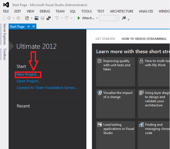This screenshot has height=149, width=170.
Task: Click the Undo toolbar icon
Action: pyautogui.click(x=57, y=18)
